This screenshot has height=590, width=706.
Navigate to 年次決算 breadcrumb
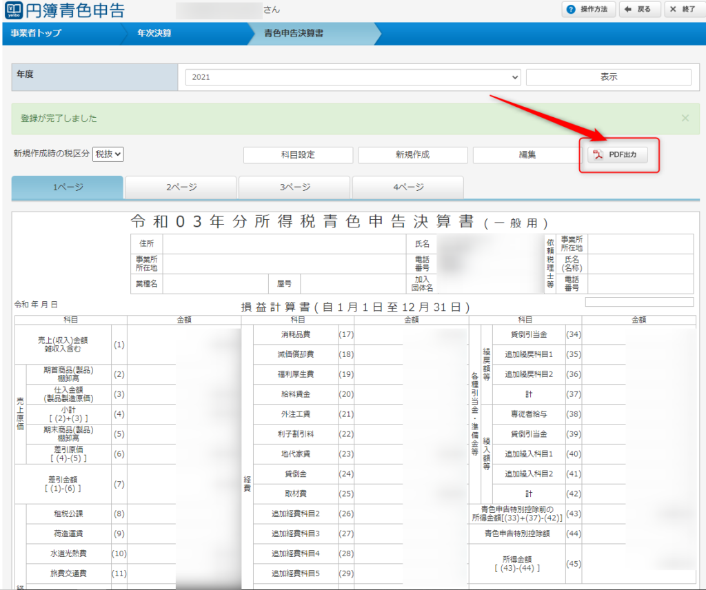coord(154,33)
